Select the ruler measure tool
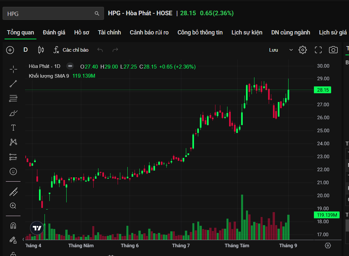Viewport: 349px width, 256px height. [x=13, y=192]
